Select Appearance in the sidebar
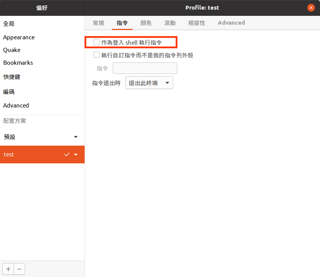The width and height of the screenshot is (320, 277). click(19, 37)
